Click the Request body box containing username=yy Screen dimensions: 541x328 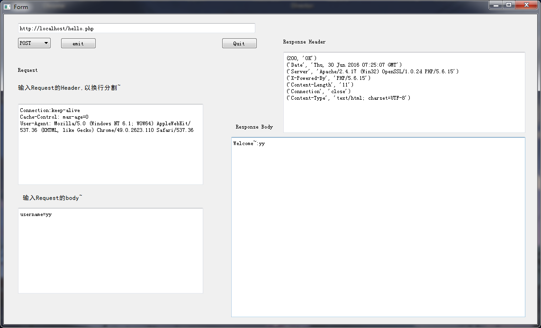(110, 250)
